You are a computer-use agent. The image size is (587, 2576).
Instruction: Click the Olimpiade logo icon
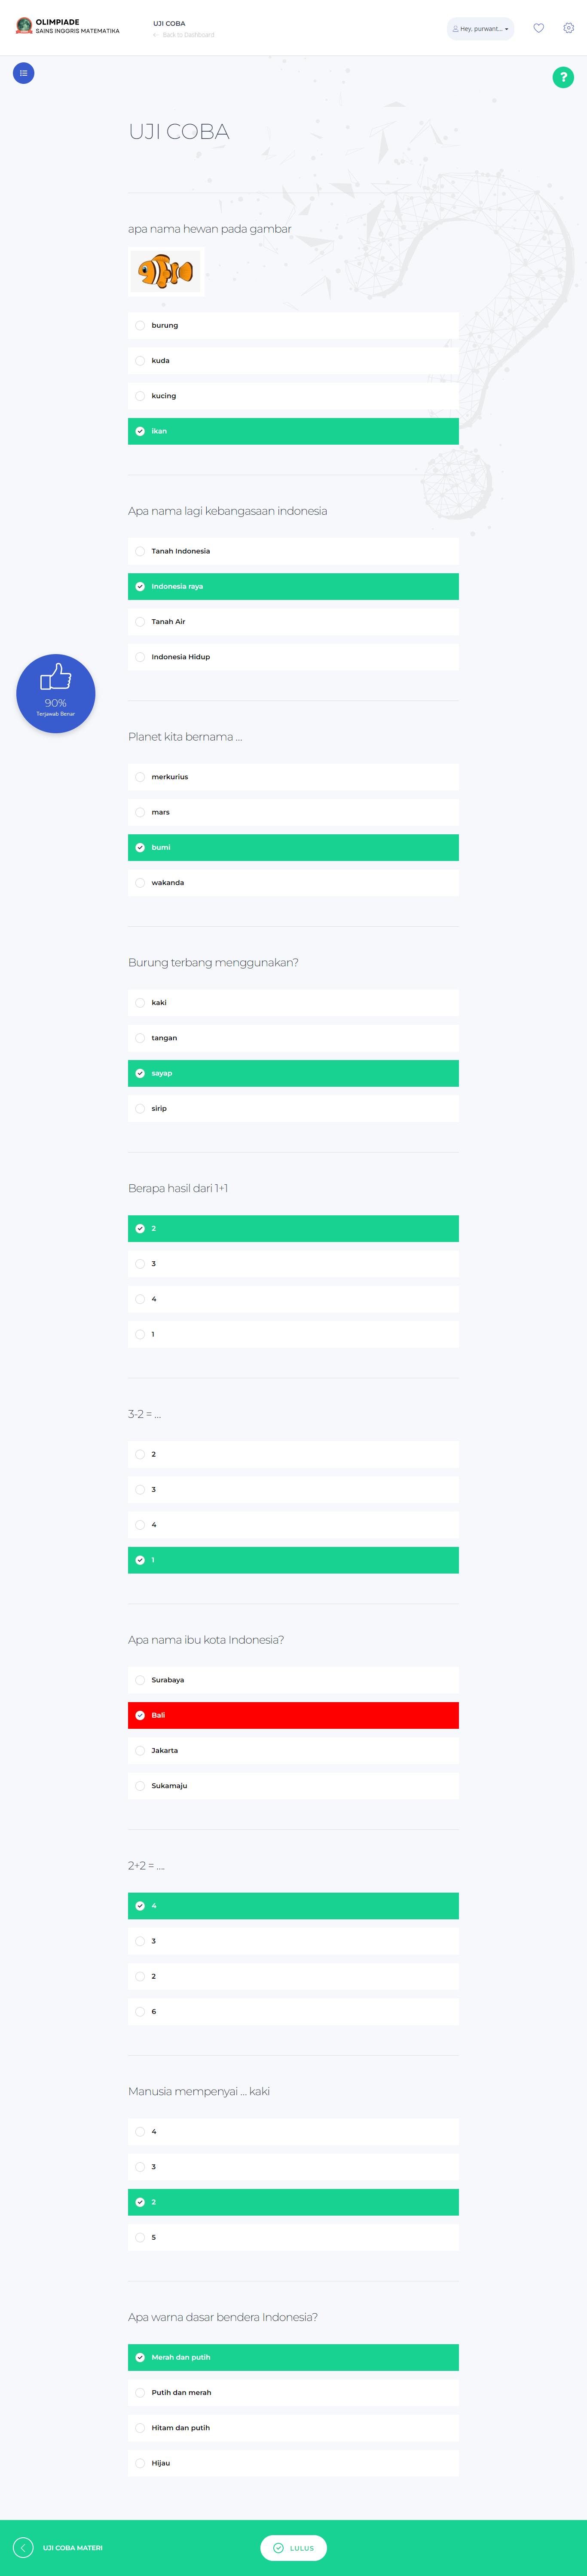coord(24,26)
